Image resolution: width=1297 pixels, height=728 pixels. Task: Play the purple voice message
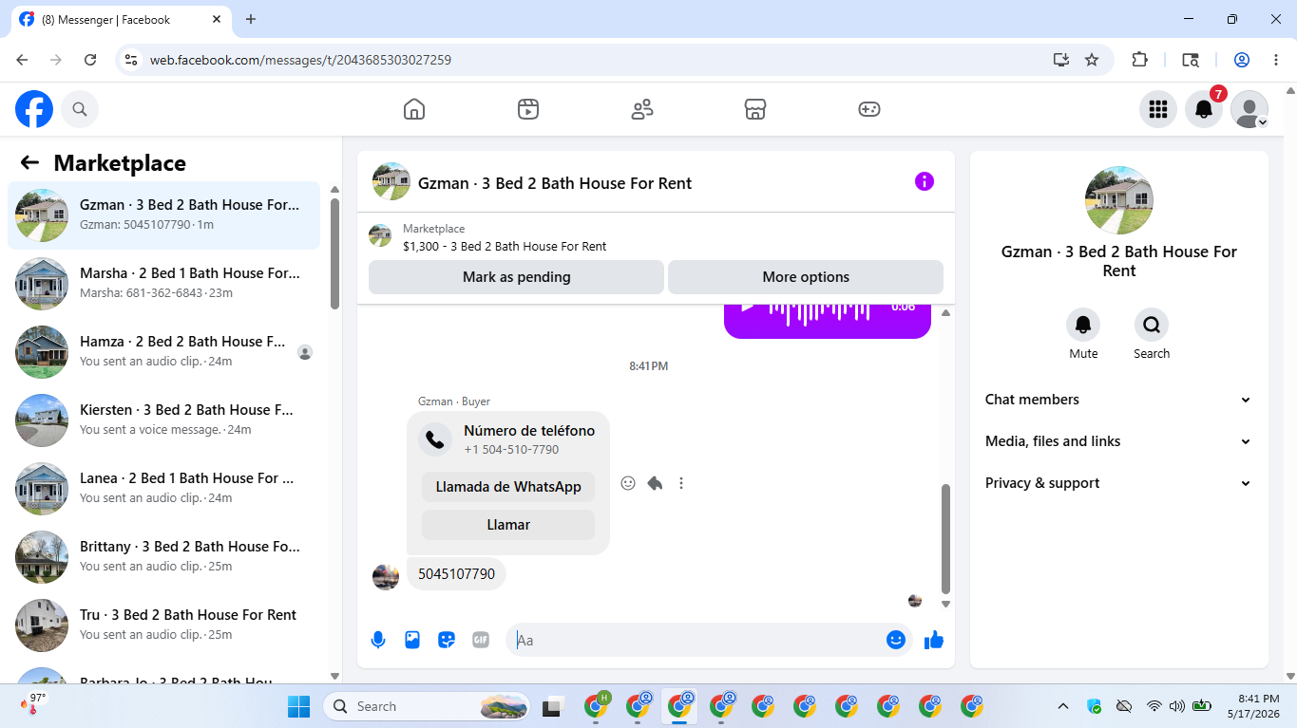[x=748, y=308]
